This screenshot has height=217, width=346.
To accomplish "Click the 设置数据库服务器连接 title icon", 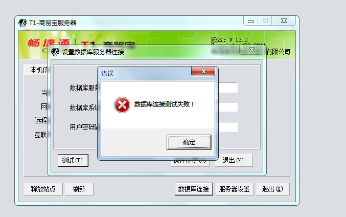I will [55, 52].
